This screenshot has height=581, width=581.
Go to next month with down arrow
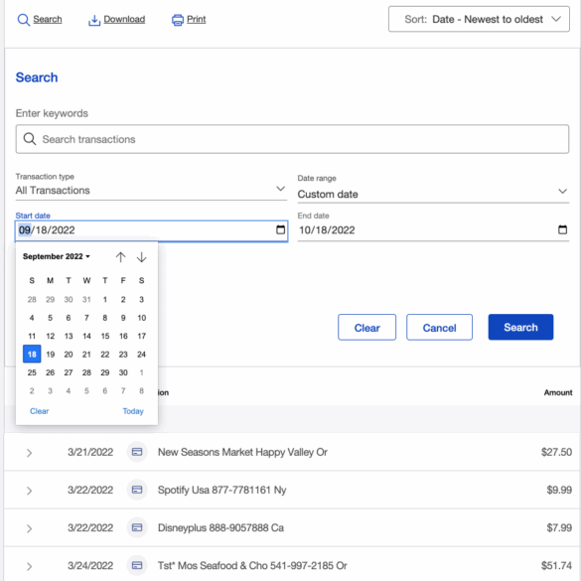(142, 257)
